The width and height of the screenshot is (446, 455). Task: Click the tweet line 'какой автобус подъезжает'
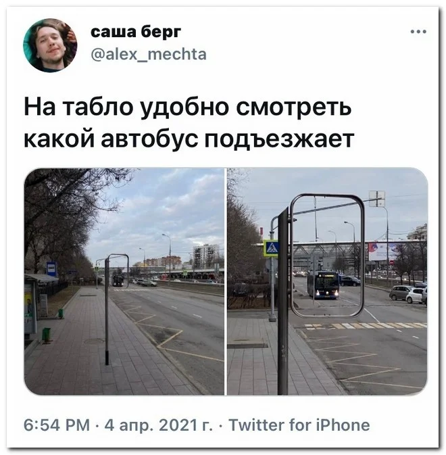point(189,139)
